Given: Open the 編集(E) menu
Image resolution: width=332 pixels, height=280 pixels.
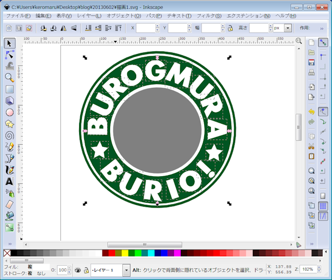Looking at the screenshot, I should pyautogui.click(x=43, y=16).
